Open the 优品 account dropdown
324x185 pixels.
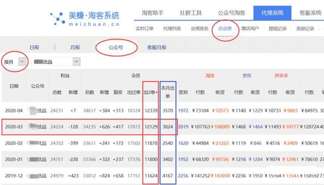point(56,62)
